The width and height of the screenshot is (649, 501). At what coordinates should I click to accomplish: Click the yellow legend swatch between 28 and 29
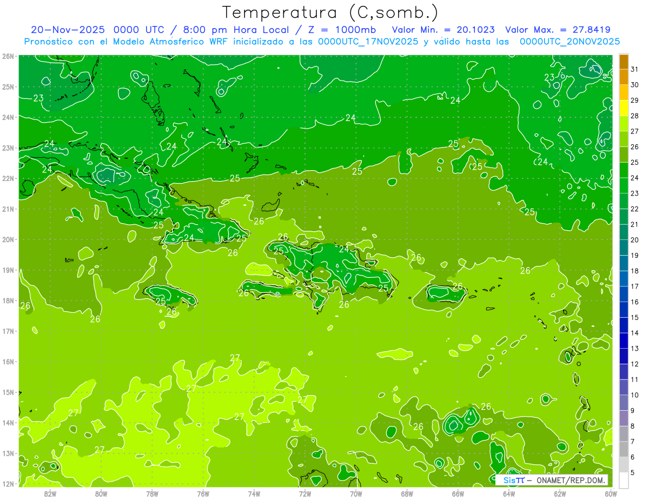click(x=624, y=108)
